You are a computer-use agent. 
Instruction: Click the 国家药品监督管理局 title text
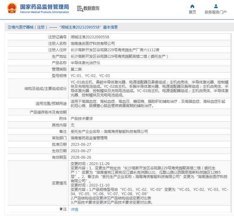tap(44, 7)
